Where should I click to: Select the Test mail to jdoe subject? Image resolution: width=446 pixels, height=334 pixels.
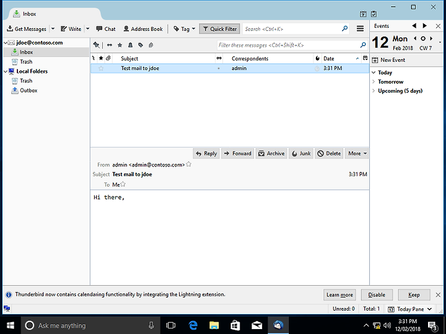[x=140, y=68]
